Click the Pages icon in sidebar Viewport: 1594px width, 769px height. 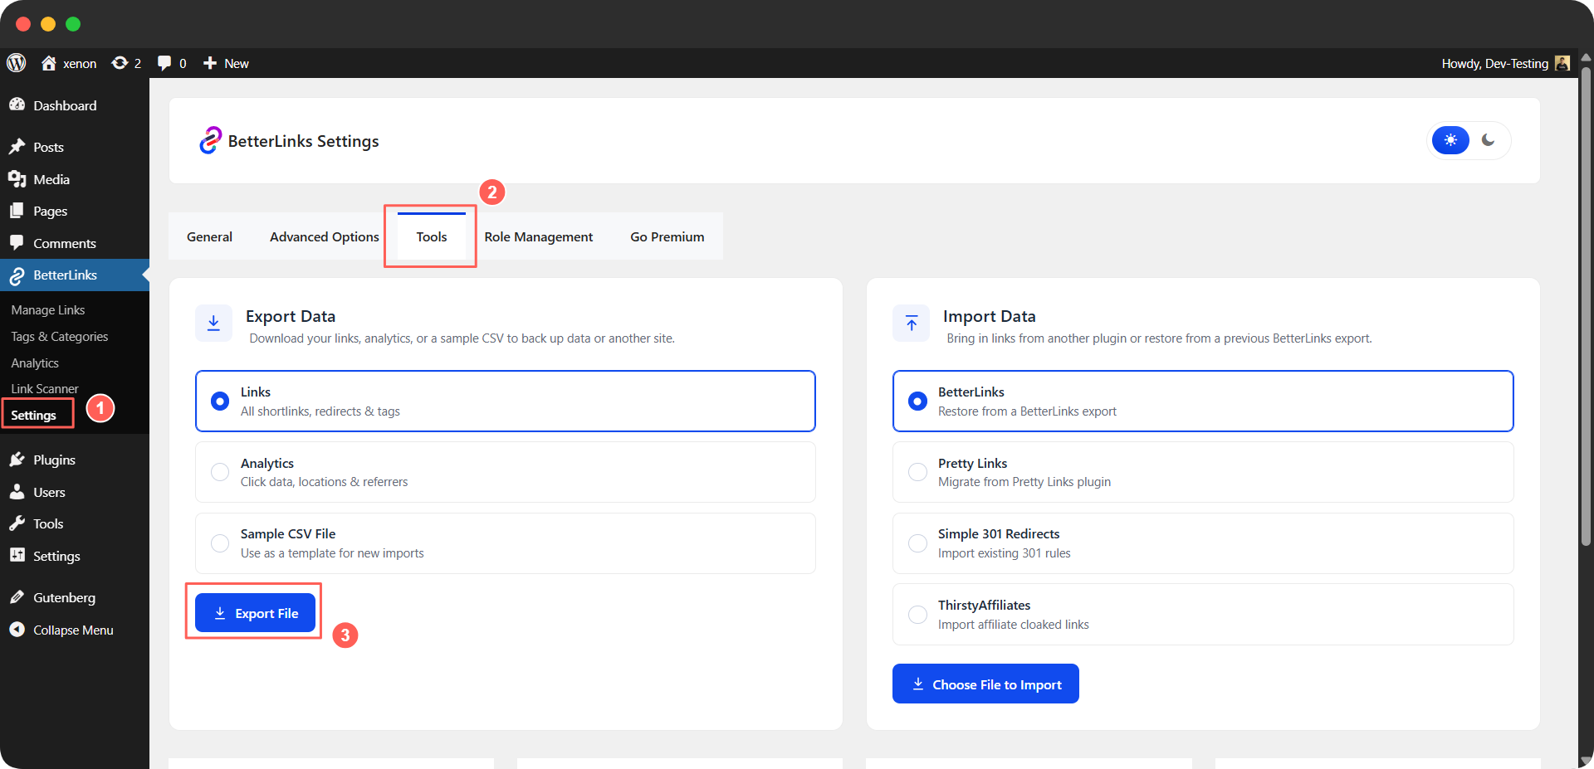coord(17,211)
